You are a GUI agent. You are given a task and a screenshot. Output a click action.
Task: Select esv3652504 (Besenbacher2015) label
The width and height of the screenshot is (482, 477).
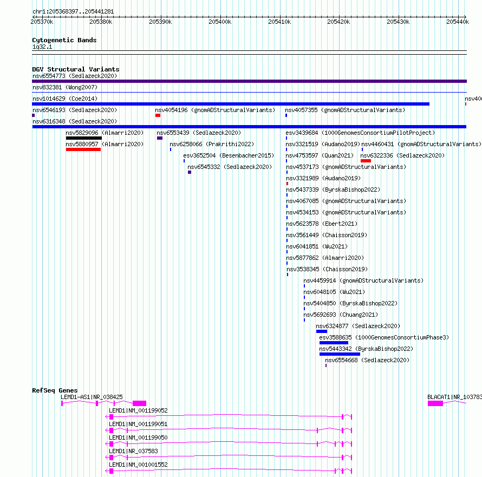[x=229, y=155]
